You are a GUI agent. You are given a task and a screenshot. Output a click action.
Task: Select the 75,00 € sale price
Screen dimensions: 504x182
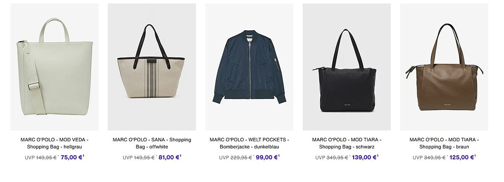click(x=71, y=158)
